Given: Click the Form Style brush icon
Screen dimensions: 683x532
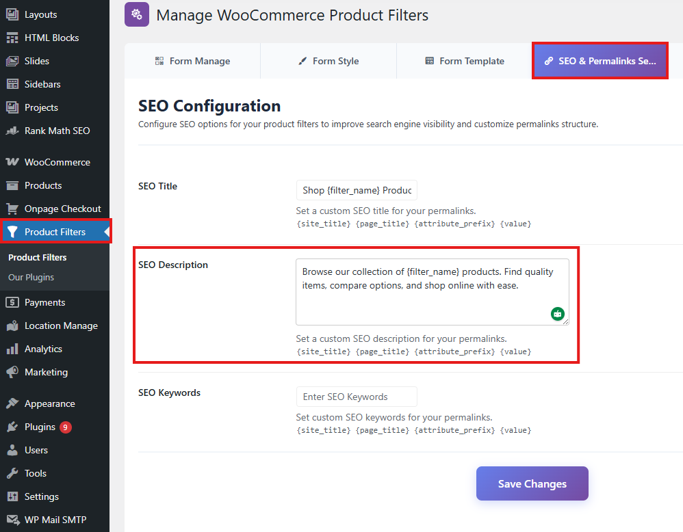Looking at the screenshot, I should pyautogui.click(x=302, y=61).
